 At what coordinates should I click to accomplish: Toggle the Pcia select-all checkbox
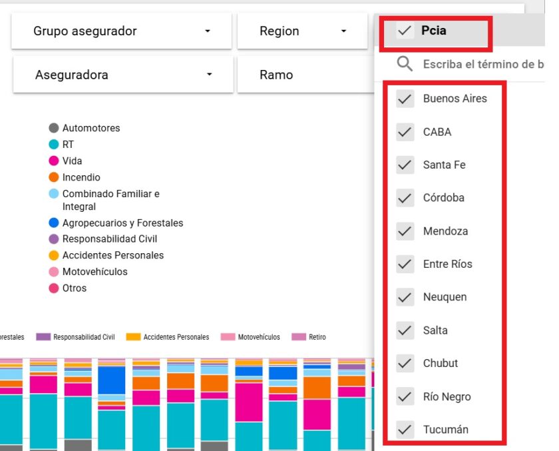(x=405, y=31)
